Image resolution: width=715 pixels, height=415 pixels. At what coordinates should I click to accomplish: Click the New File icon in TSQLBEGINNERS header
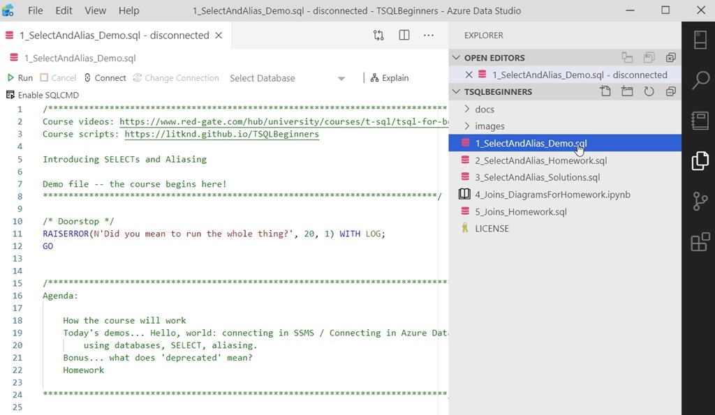click(605, 91)
